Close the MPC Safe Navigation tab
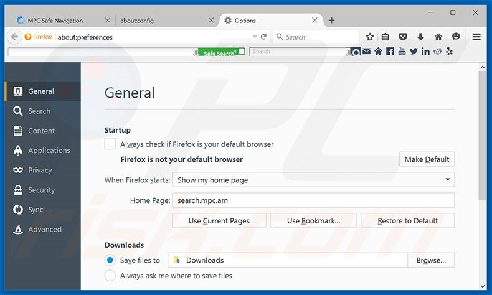Screen dimensions: 492x295 (x=108, y=21)
